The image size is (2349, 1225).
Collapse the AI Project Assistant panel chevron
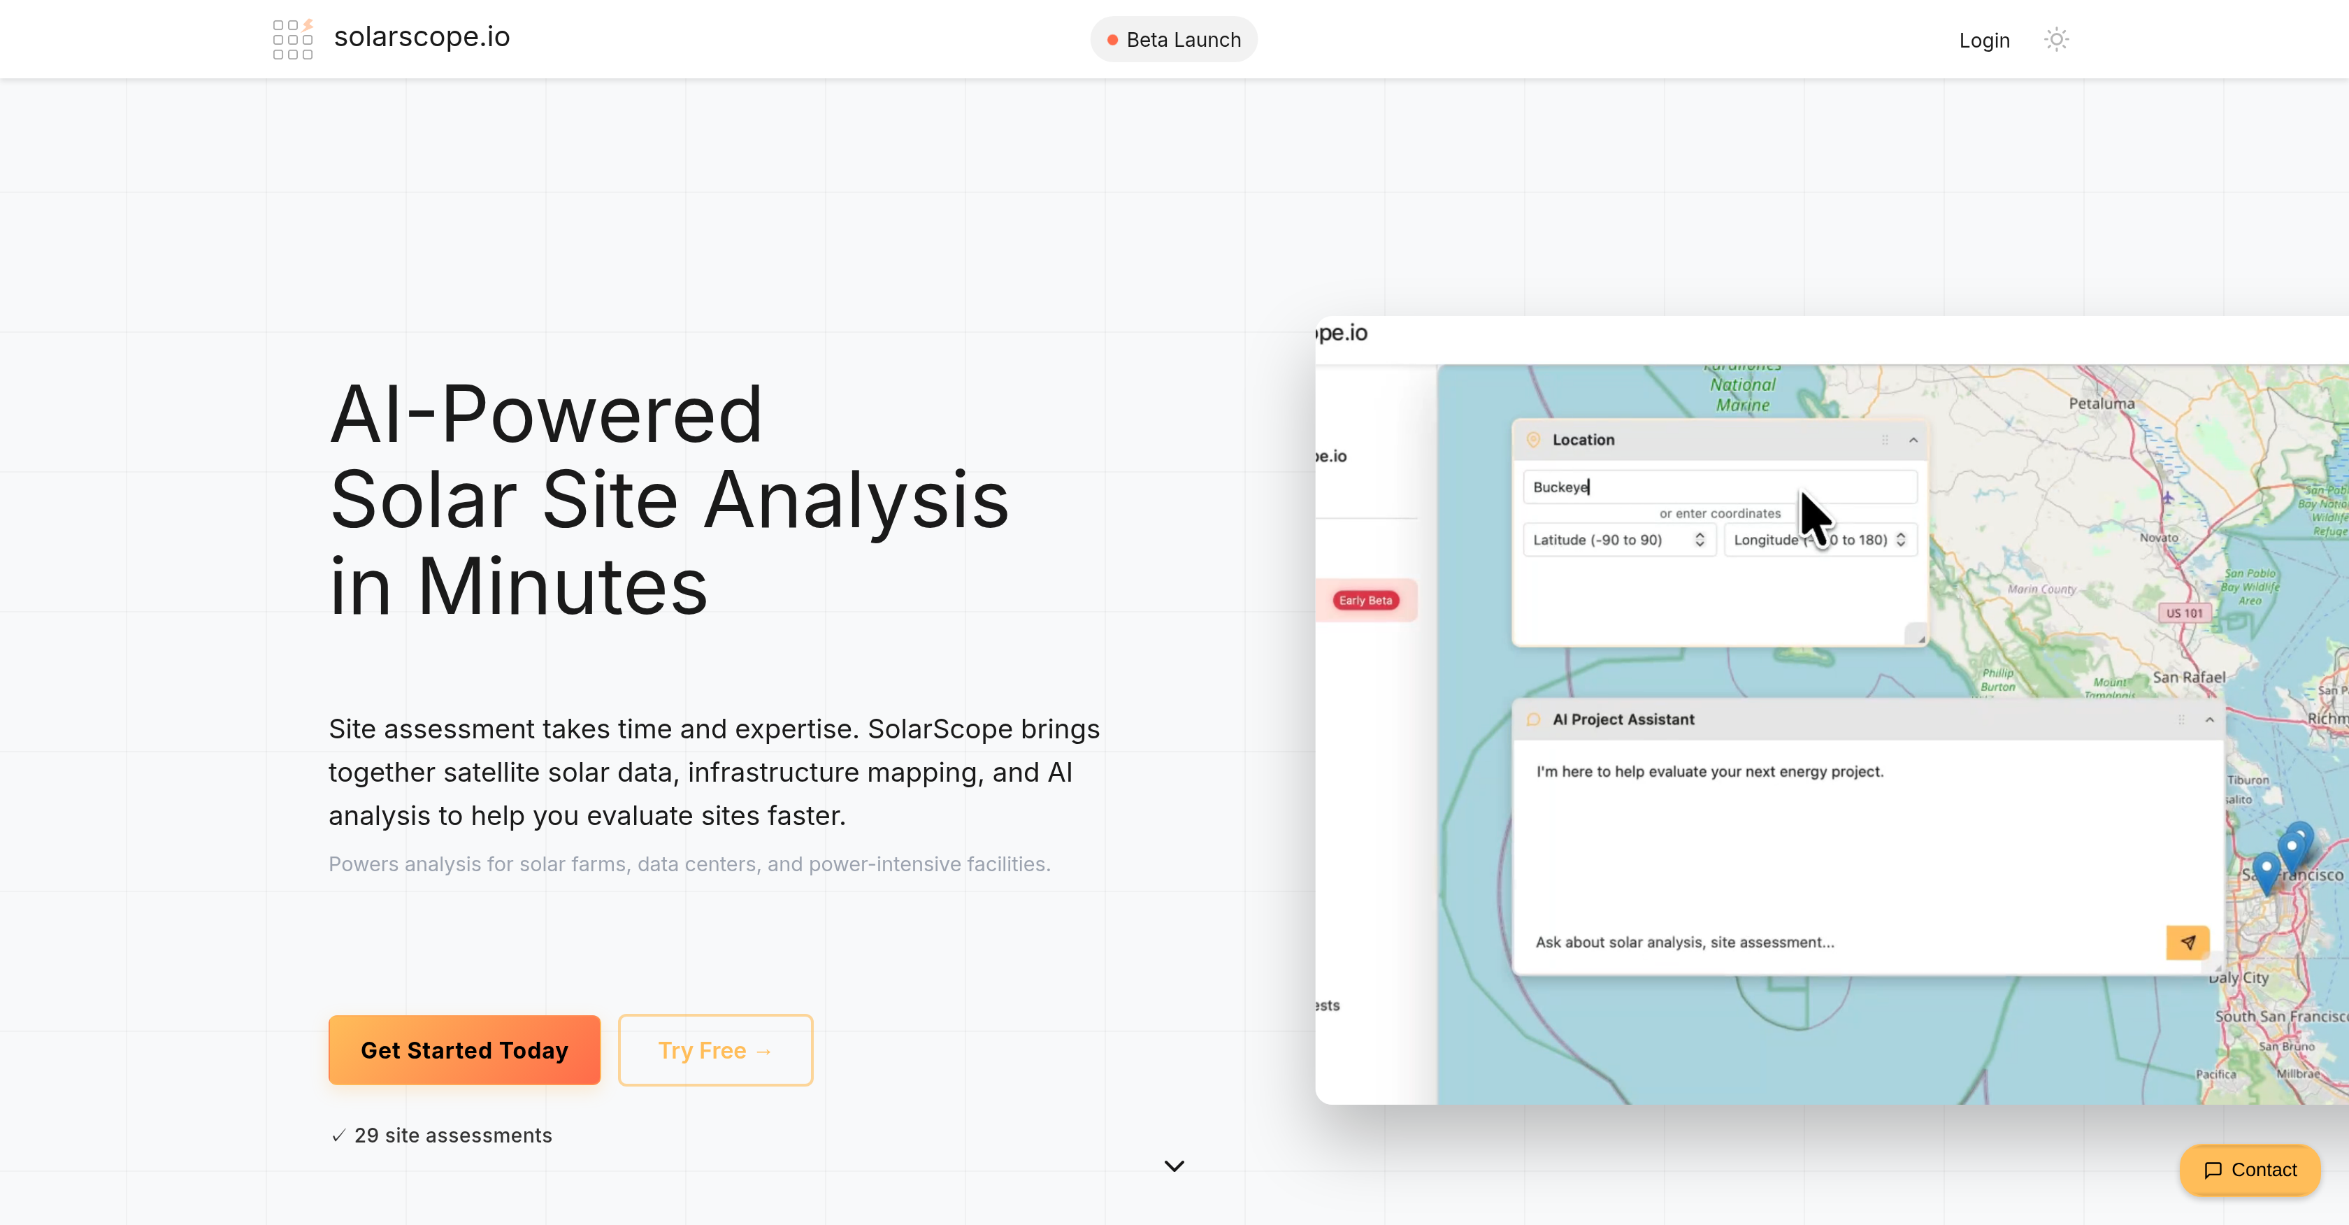(x=2209, y=719)
